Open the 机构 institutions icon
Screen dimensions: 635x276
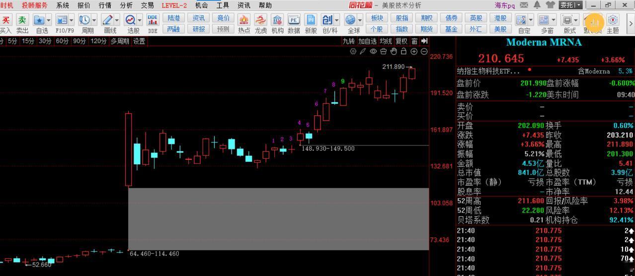tap(277, 20)
